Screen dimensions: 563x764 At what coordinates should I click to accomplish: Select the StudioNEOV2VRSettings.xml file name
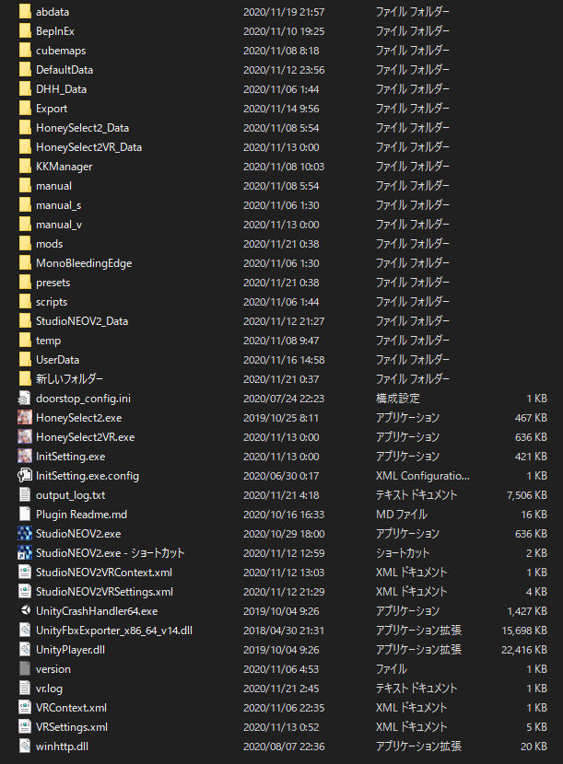tap(104, 592)
